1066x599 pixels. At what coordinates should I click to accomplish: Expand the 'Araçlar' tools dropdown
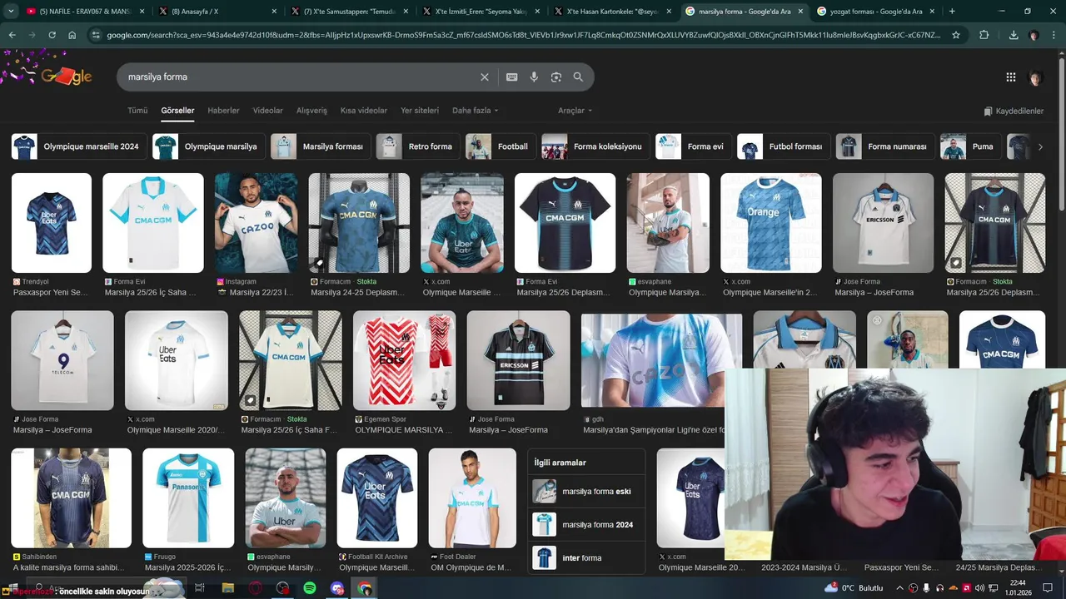(575, 111)
